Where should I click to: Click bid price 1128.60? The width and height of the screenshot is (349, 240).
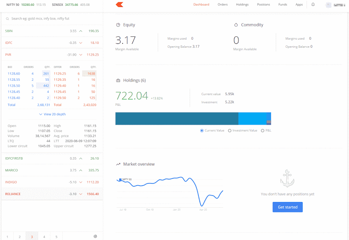(x=14, y=74)
